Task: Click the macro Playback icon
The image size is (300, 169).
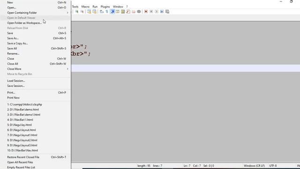Action: 157,12
